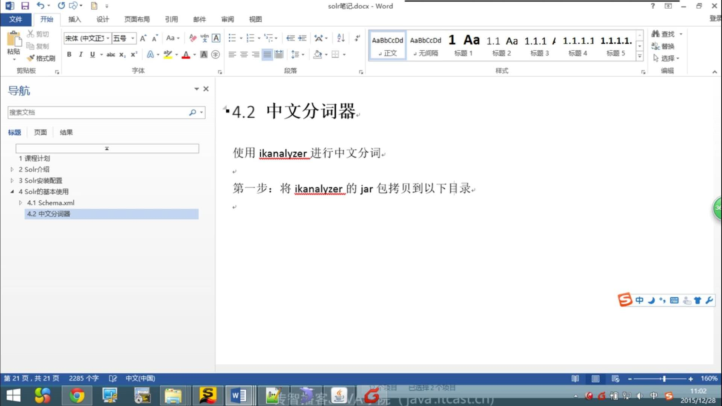Click the search magnifier in navigation pane
The width and height of the screenshot is (722, 406).
[x=193, y=112]
